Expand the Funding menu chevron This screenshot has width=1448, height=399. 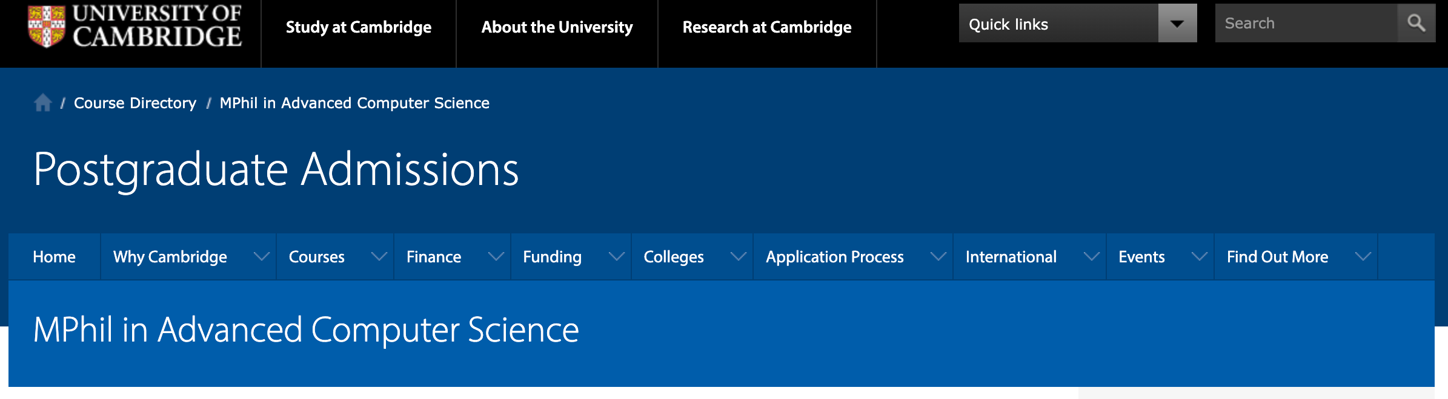coord(617,256)
